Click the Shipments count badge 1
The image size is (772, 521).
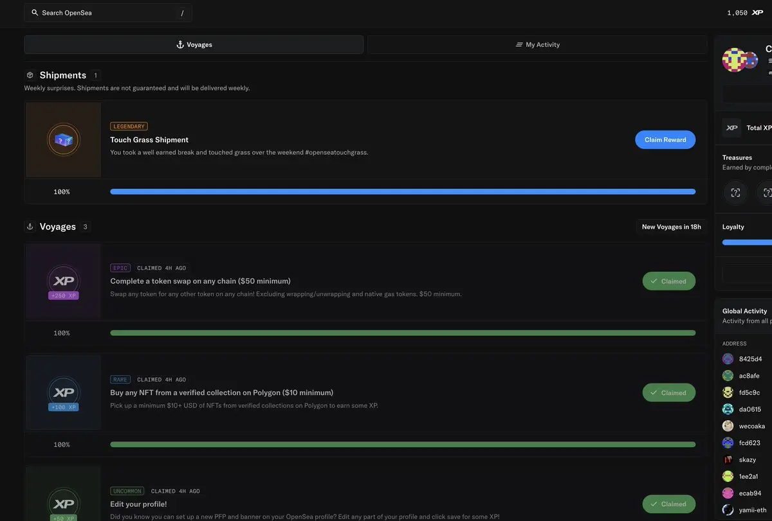point(95,75)
